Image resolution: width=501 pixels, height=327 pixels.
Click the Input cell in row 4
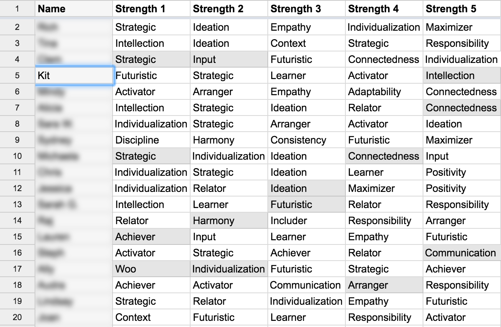click(229, 59)
